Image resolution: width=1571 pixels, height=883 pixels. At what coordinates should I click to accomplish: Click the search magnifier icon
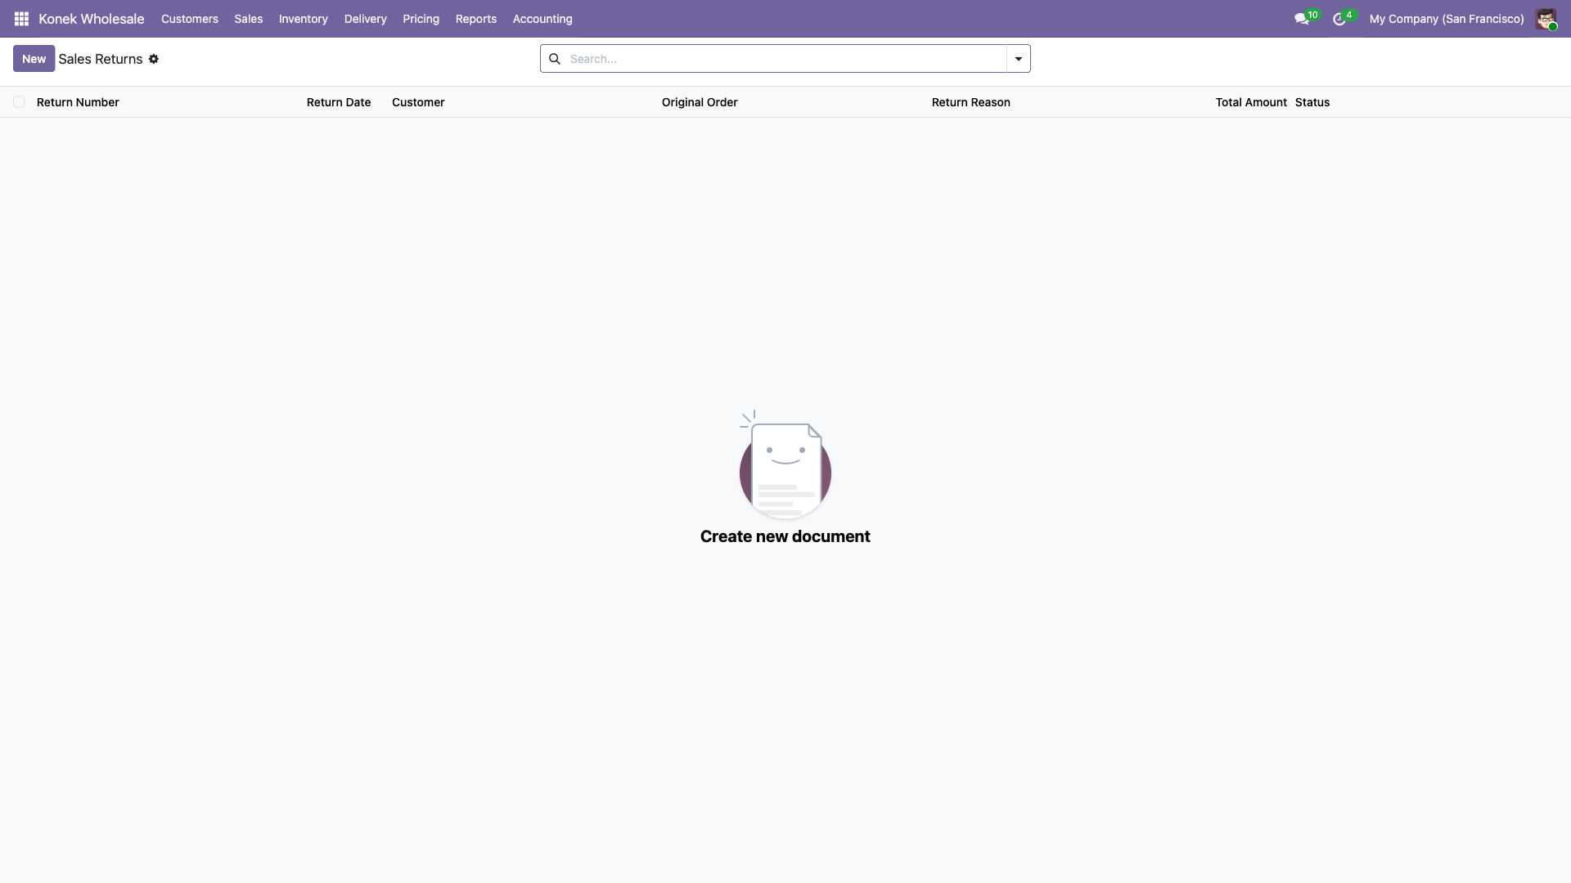point(555,59)
